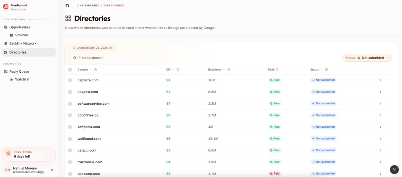Click the info icon next to DR header
Image resolution: width=402 pixels, height=177 pixels.
coord(178,70)
